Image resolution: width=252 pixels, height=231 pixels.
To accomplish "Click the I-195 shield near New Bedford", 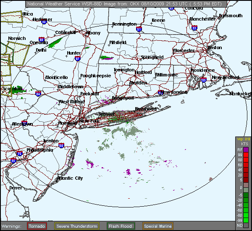I will (204, 80).
